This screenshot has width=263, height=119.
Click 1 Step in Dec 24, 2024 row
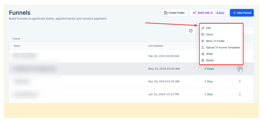tap(208, 81)
